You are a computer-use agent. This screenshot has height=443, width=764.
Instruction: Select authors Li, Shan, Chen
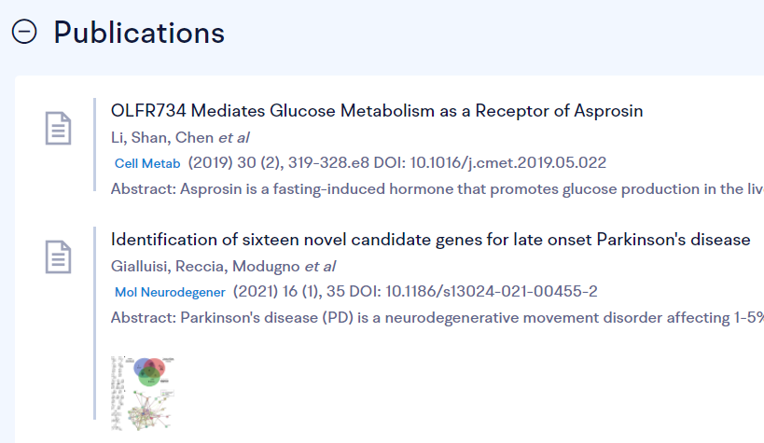[162, 137]
